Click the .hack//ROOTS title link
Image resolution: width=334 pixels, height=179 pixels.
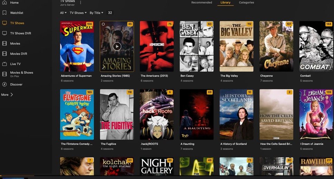149,144
